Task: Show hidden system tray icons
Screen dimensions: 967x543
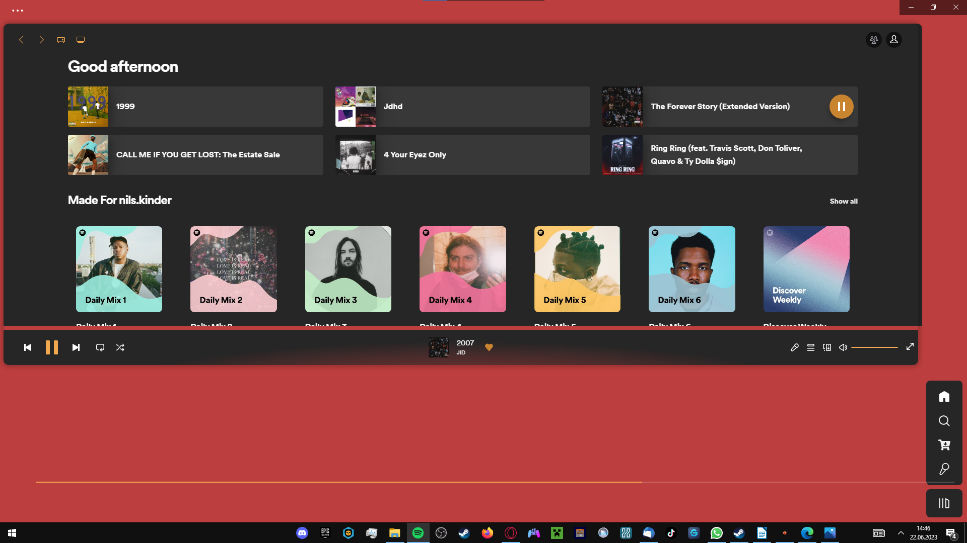Action: [x=901, y=533]
